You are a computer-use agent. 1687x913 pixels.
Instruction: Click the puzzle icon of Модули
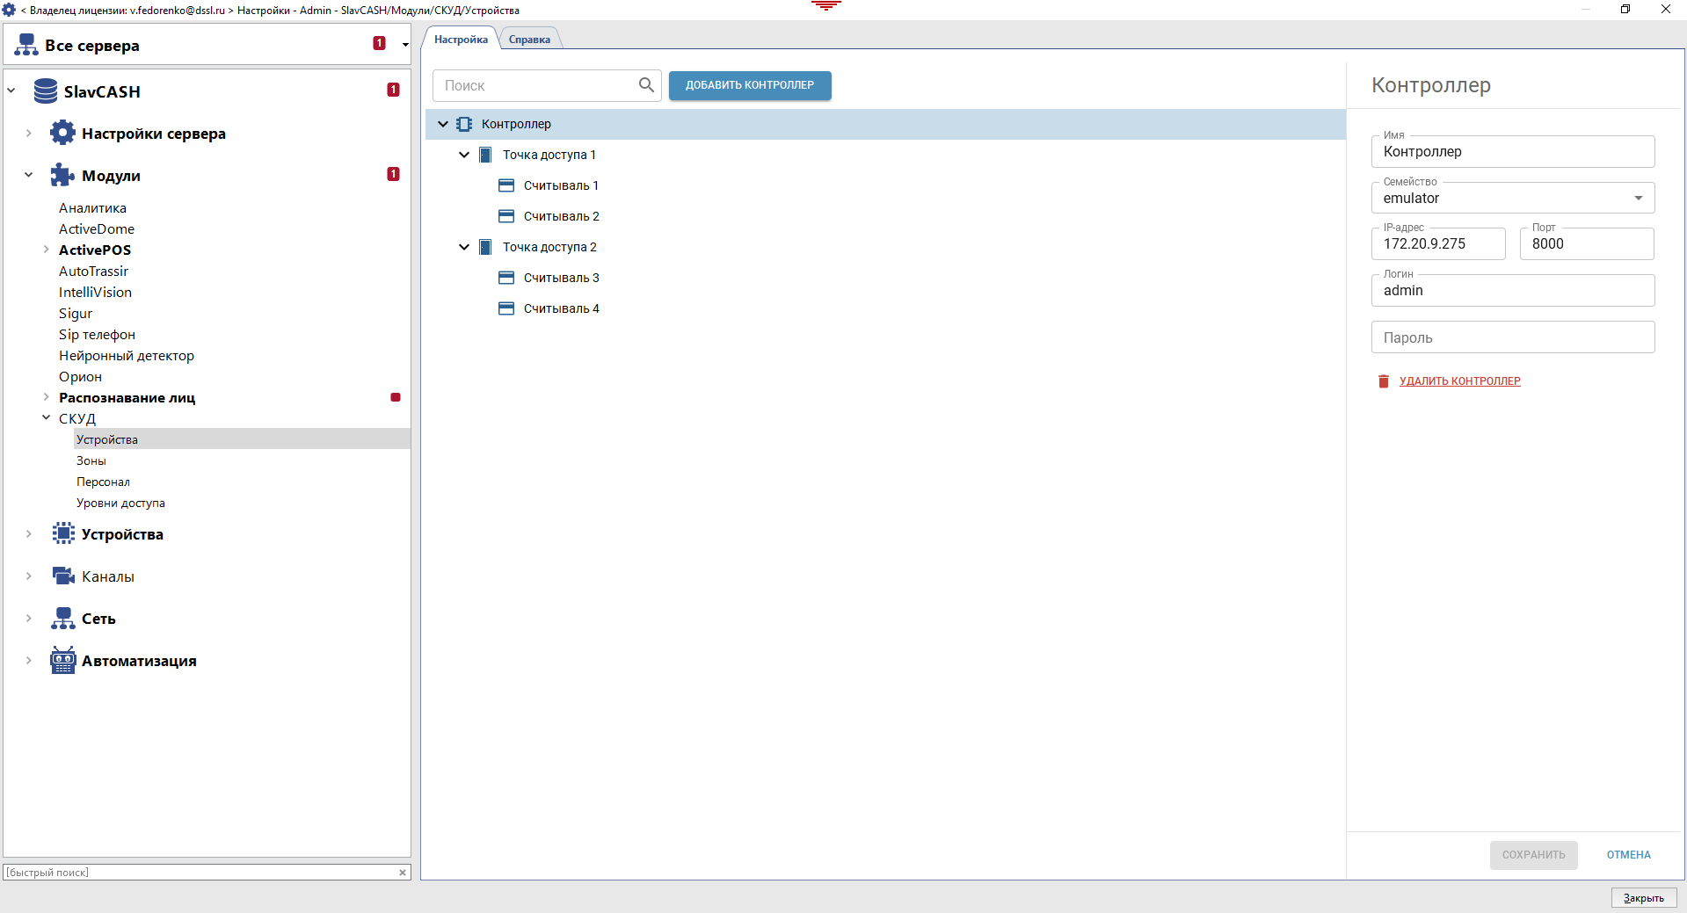pos(62,176)
